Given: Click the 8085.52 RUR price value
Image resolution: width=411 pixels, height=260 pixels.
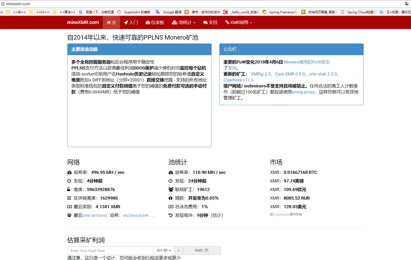Looking at the screenshot, I should (297, 198).
